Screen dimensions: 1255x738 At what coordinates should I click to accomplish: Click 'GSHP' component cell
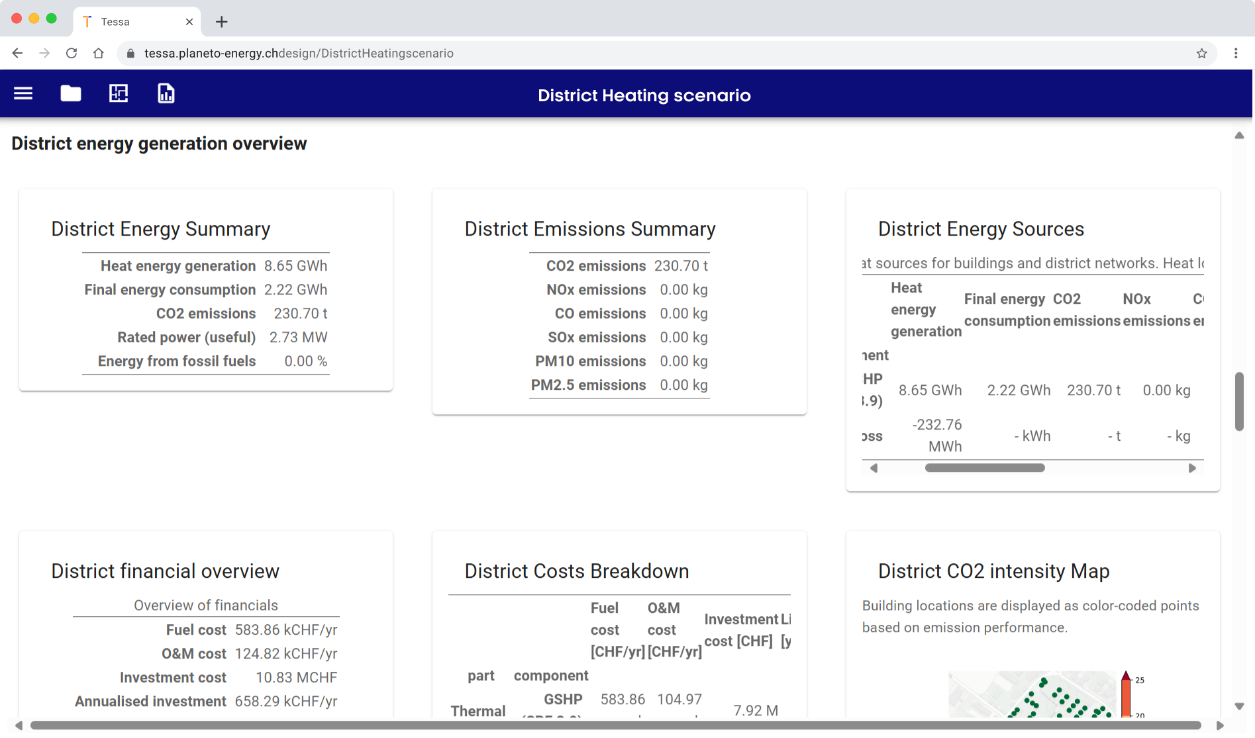click(563, 700)
